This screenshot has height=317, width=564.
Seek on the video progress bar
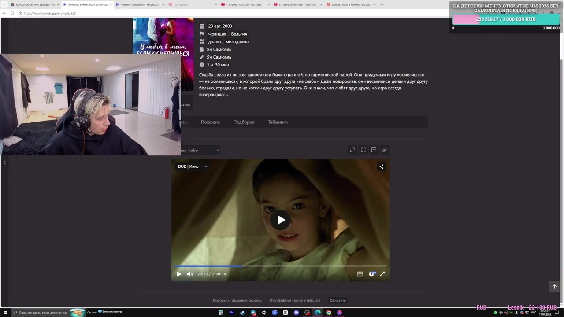[x=280, y=266]
